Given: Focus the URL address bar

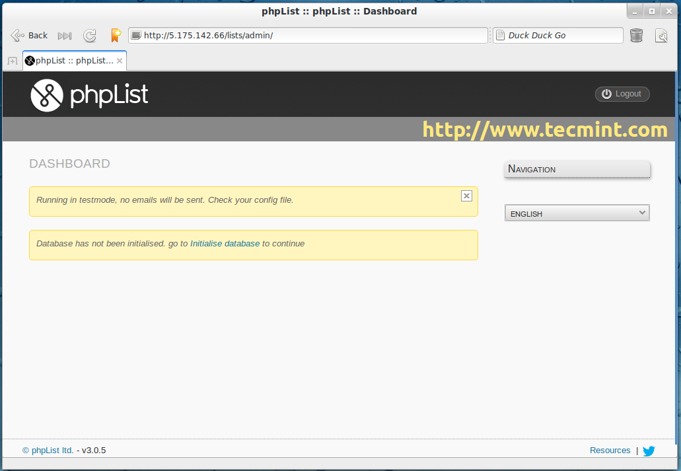Looking at the screenshot, I should (308, 35).
